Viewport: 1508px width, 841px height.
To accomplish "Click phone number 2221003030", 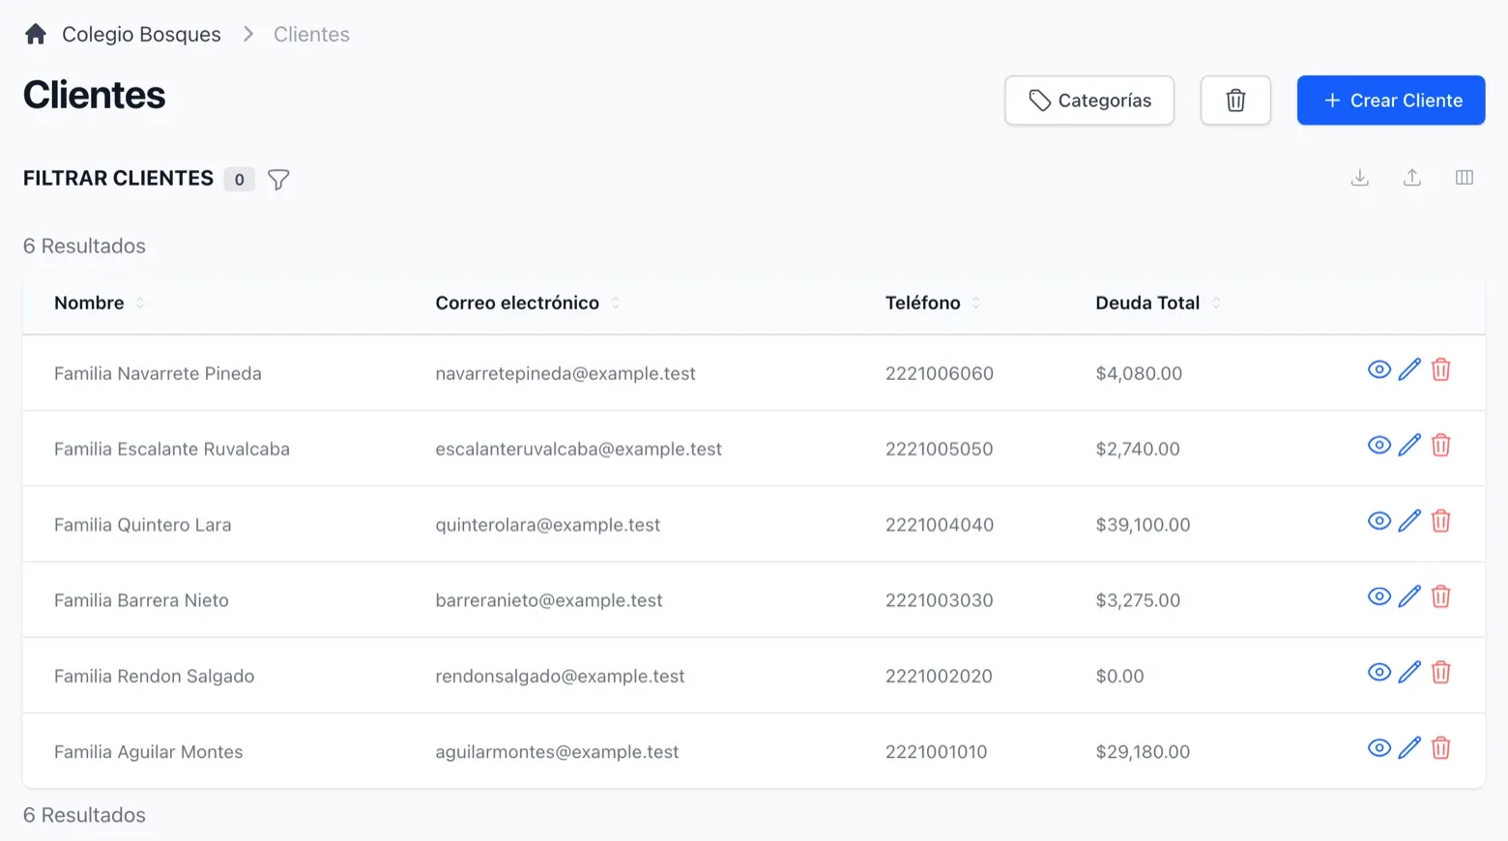I will tap(940, 600).
